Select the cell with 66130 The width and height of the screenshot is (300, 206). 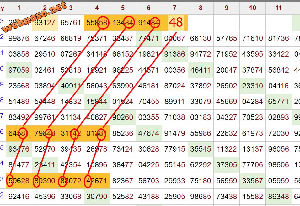click(x=201, y=38)
